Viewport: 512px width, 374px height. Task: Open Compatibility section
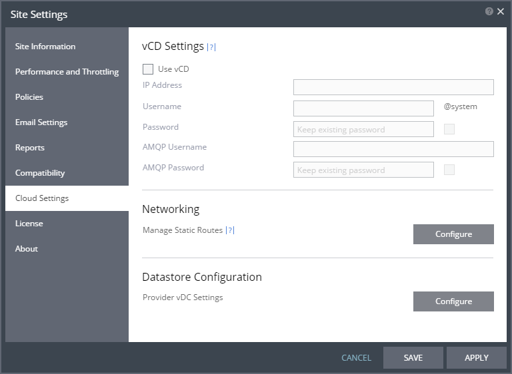pyautogui.click(x=67, y=173)
